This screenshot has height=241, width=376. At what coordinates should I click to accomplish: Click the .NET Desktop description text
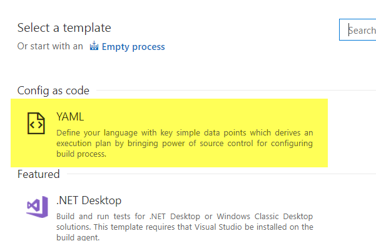(185, 227)
